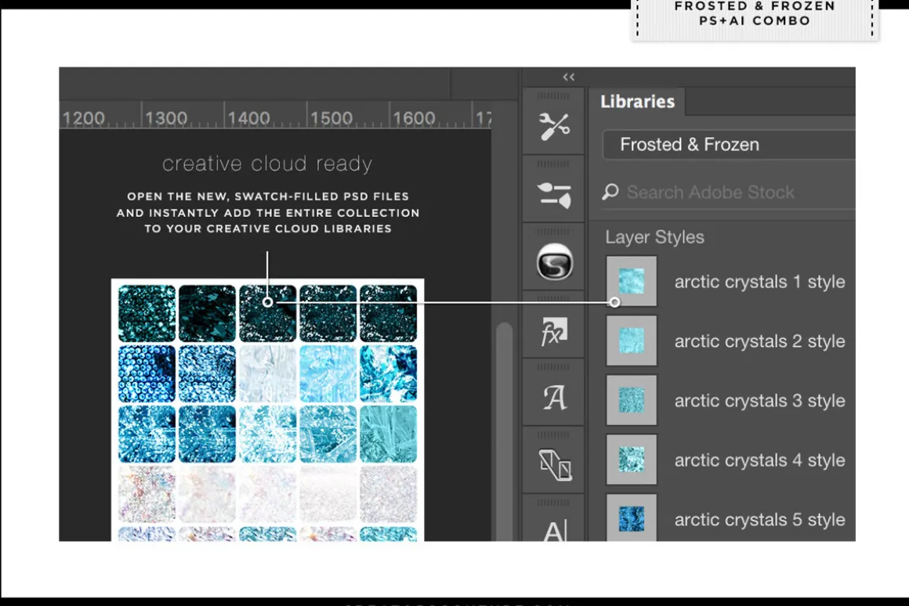Open the Frosted & Frozen library dropdown

click(x=729, y=144)
